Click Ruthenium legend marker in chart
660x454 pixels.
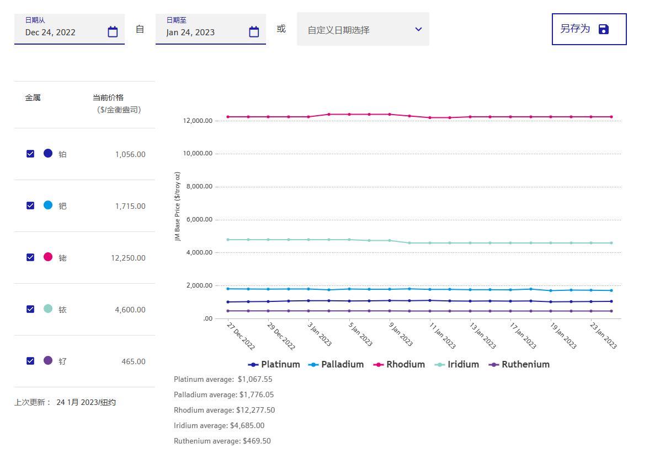coord(494,365)
